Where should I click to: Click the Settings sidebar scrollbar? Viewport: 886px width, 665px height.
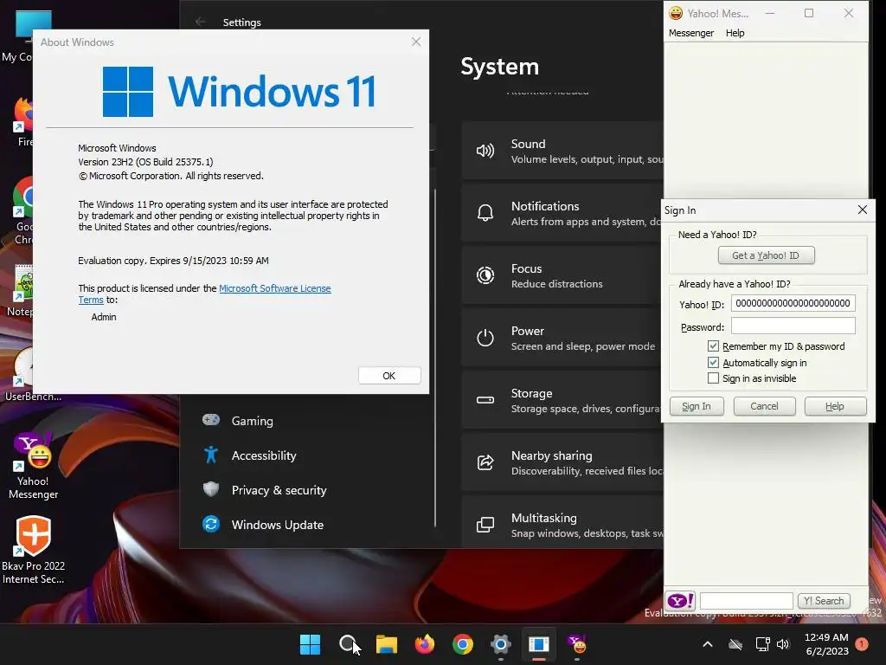pos(434,358)
